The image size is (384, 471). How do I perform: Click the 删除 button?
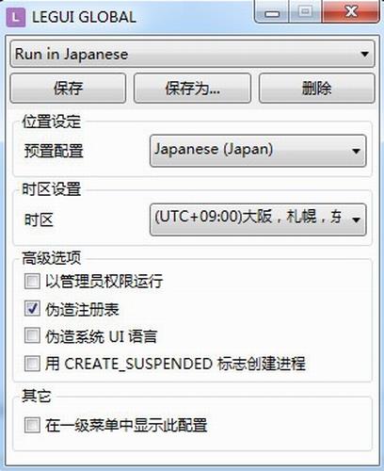(317, 89)
